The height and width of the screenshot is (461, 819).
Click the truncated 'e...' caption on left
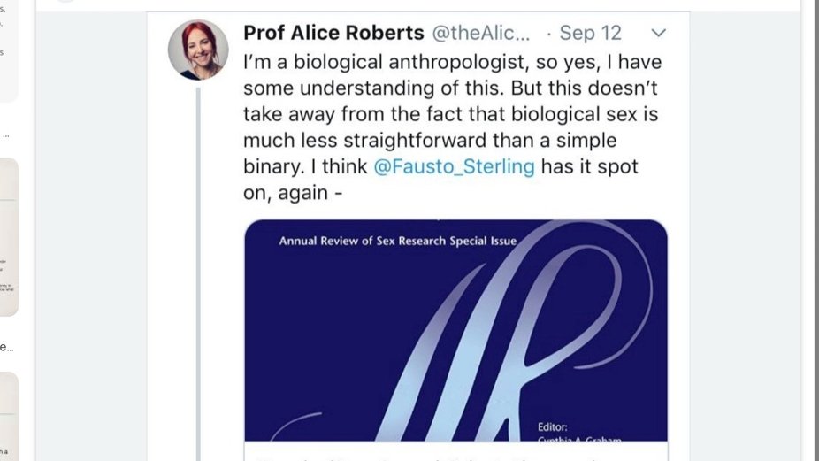pos(6,348)
